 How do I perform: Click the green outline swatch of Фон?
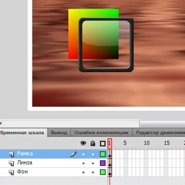[103, 172]
